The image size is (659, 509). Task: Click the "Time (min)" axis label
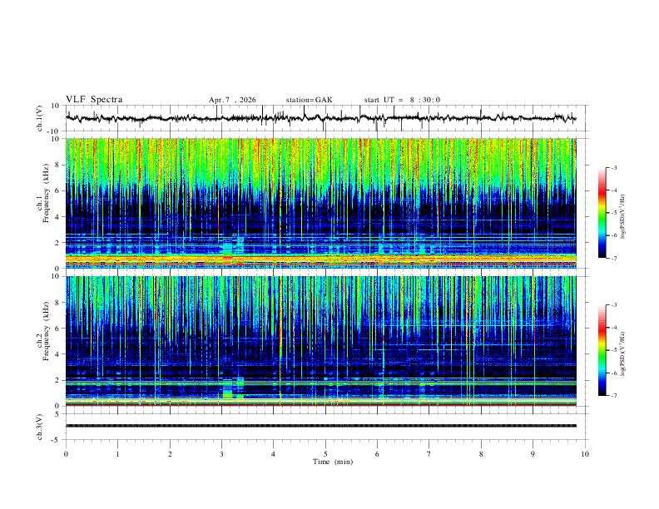(333, 462)
